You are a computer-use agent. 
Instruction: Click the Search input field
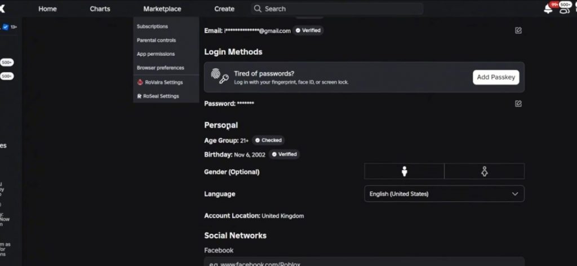pyautogui.click(x=337, y=9)
